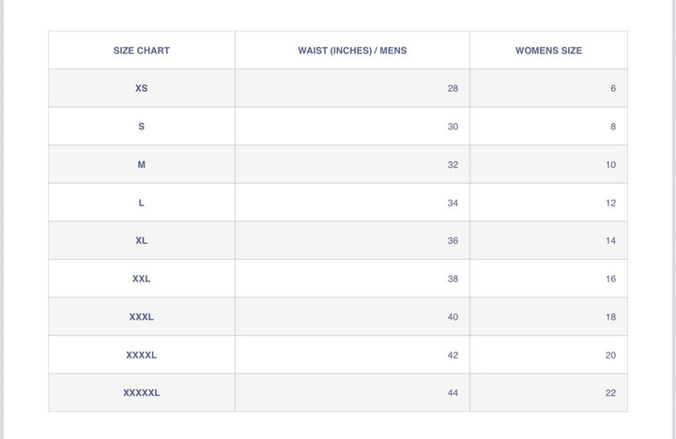Select the M size cell

tap(141, 164)
